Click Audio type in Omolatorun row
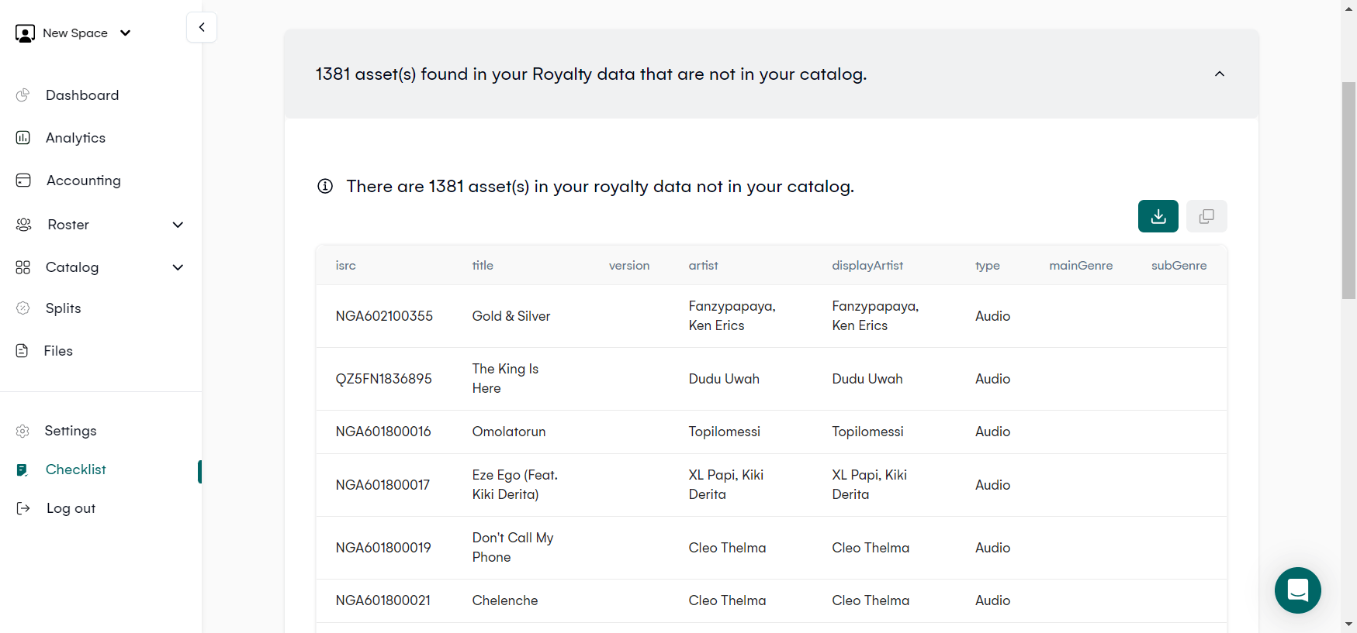 (x=993, y=432)
